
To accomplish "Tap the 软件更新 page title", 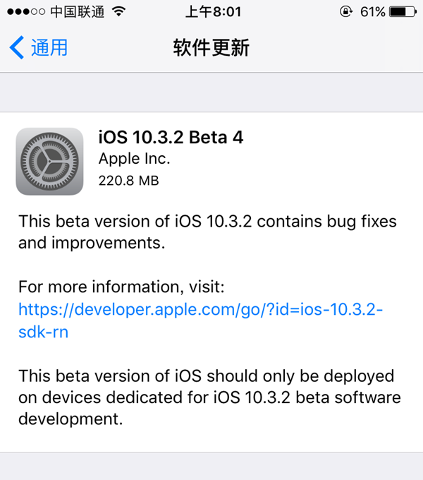I will [x=211, y=48].
